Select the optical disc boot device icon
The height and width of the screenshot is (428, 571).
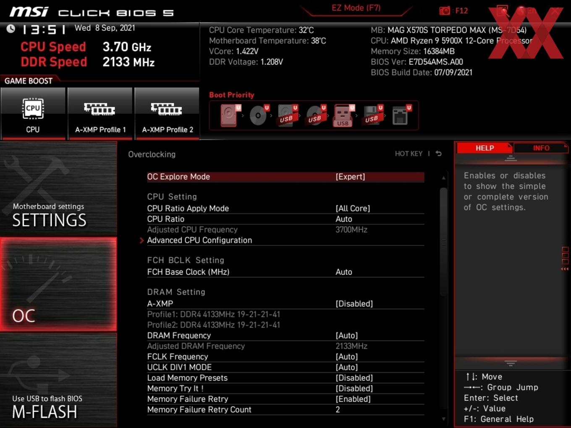click(259, 115)
